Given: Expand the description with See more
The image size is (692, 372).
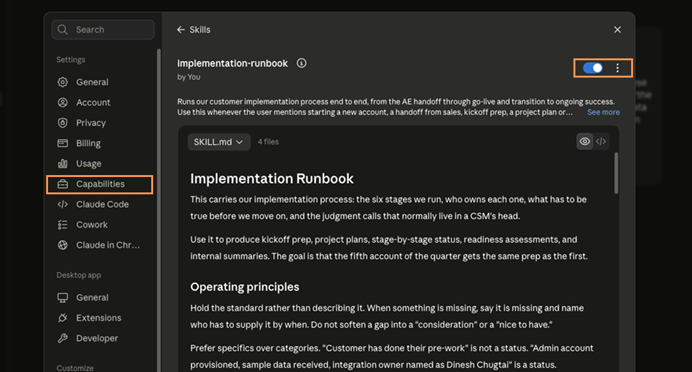Looking at the screenshot, I should click(604, 112).
